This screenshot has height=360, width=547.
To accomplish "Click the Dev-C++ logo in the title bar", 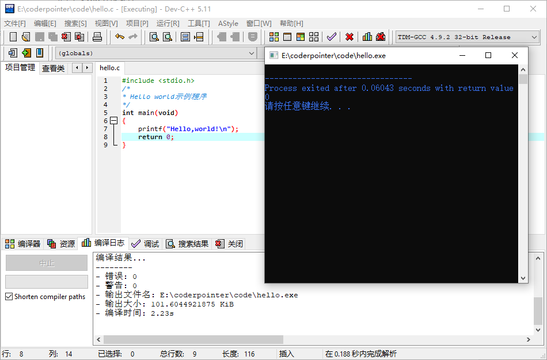I will point(10,9).
